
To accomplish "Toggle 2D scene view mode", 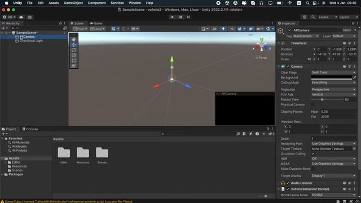I will point(214,29).
